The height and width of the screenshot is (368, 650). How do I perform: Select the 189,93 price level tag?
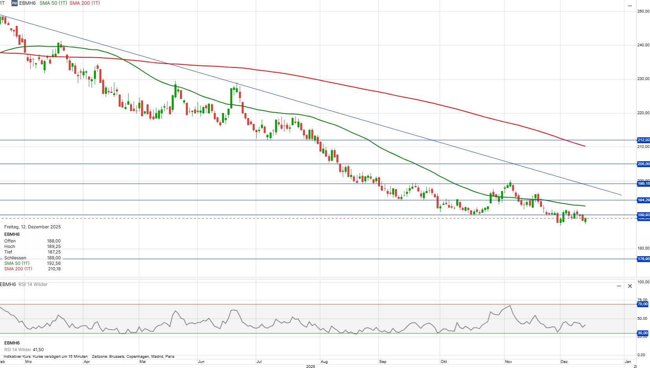[x=643, y=215]
